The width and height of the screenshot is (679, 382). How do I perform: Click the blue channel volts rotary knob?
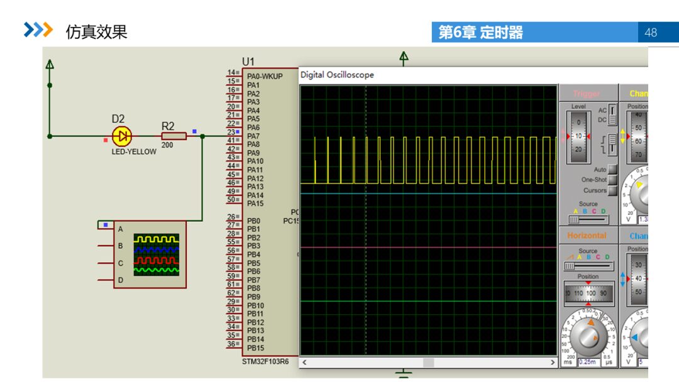coord(640,337)
